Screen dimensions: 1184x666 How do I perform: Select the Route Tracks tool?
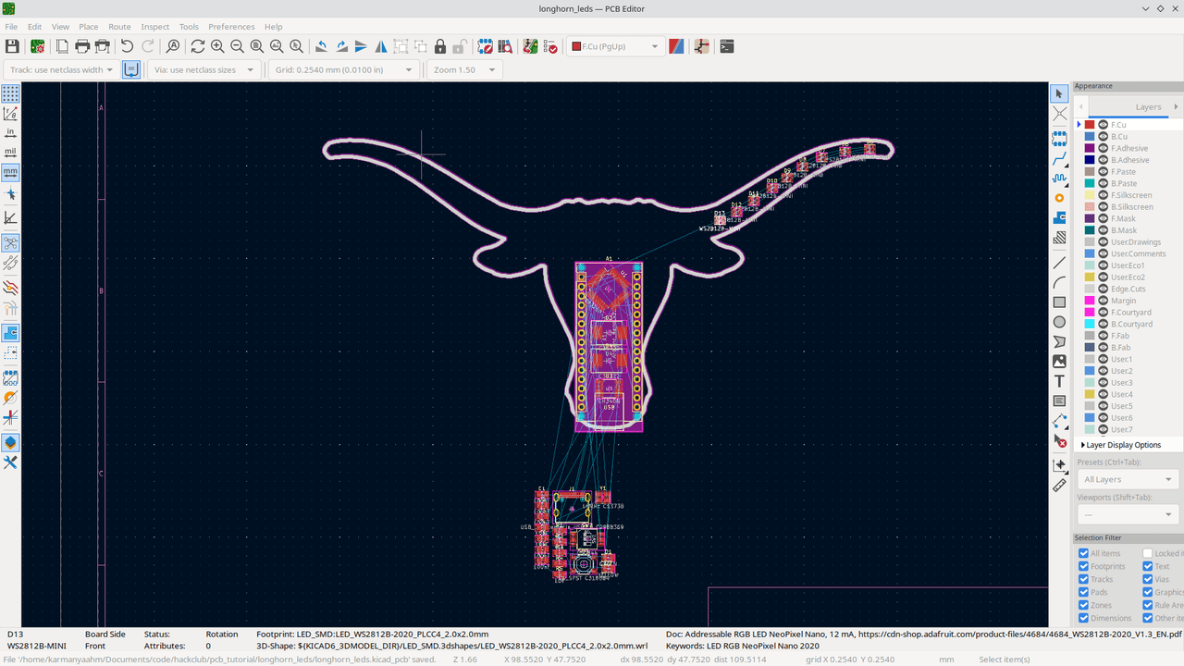[x=1059, y=158]
